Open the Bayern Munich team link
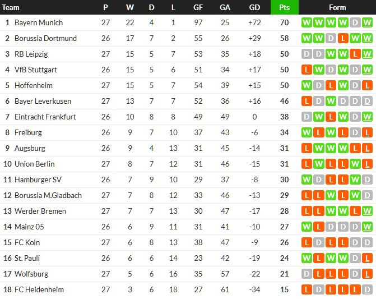The width and height of the screenshot is (376, 299). 39,23
